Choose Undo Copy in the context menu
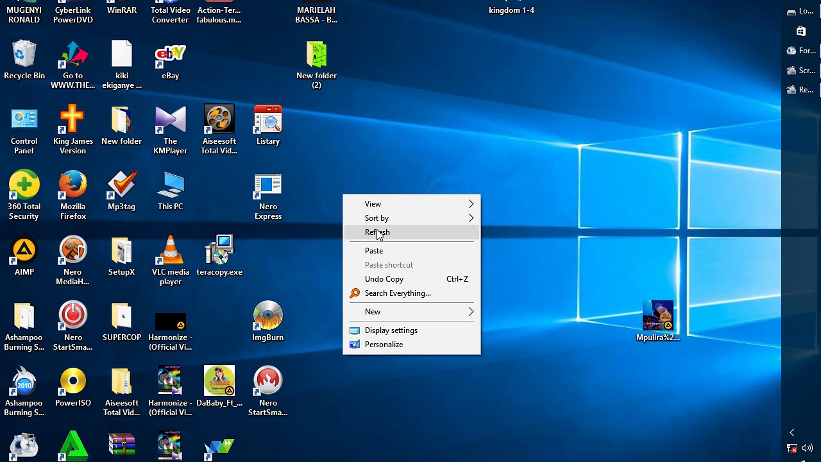 coord(412,279)
